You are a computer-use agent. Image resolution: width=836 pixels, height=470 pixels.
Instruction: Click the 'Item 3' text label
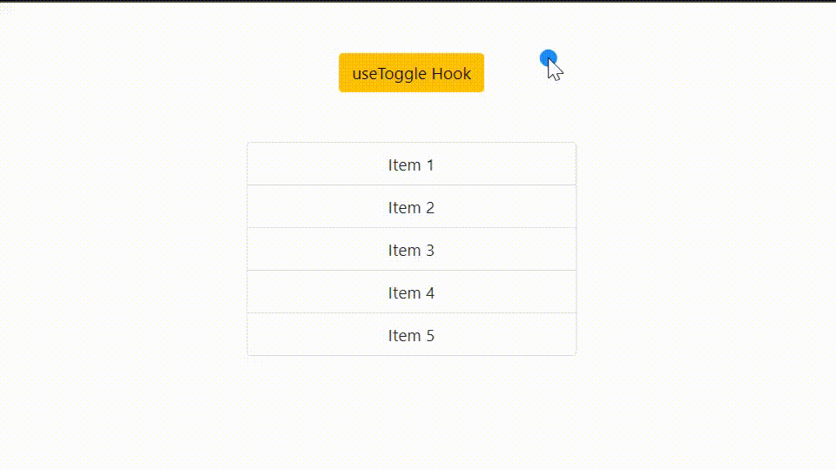click(x=411, y=250)
